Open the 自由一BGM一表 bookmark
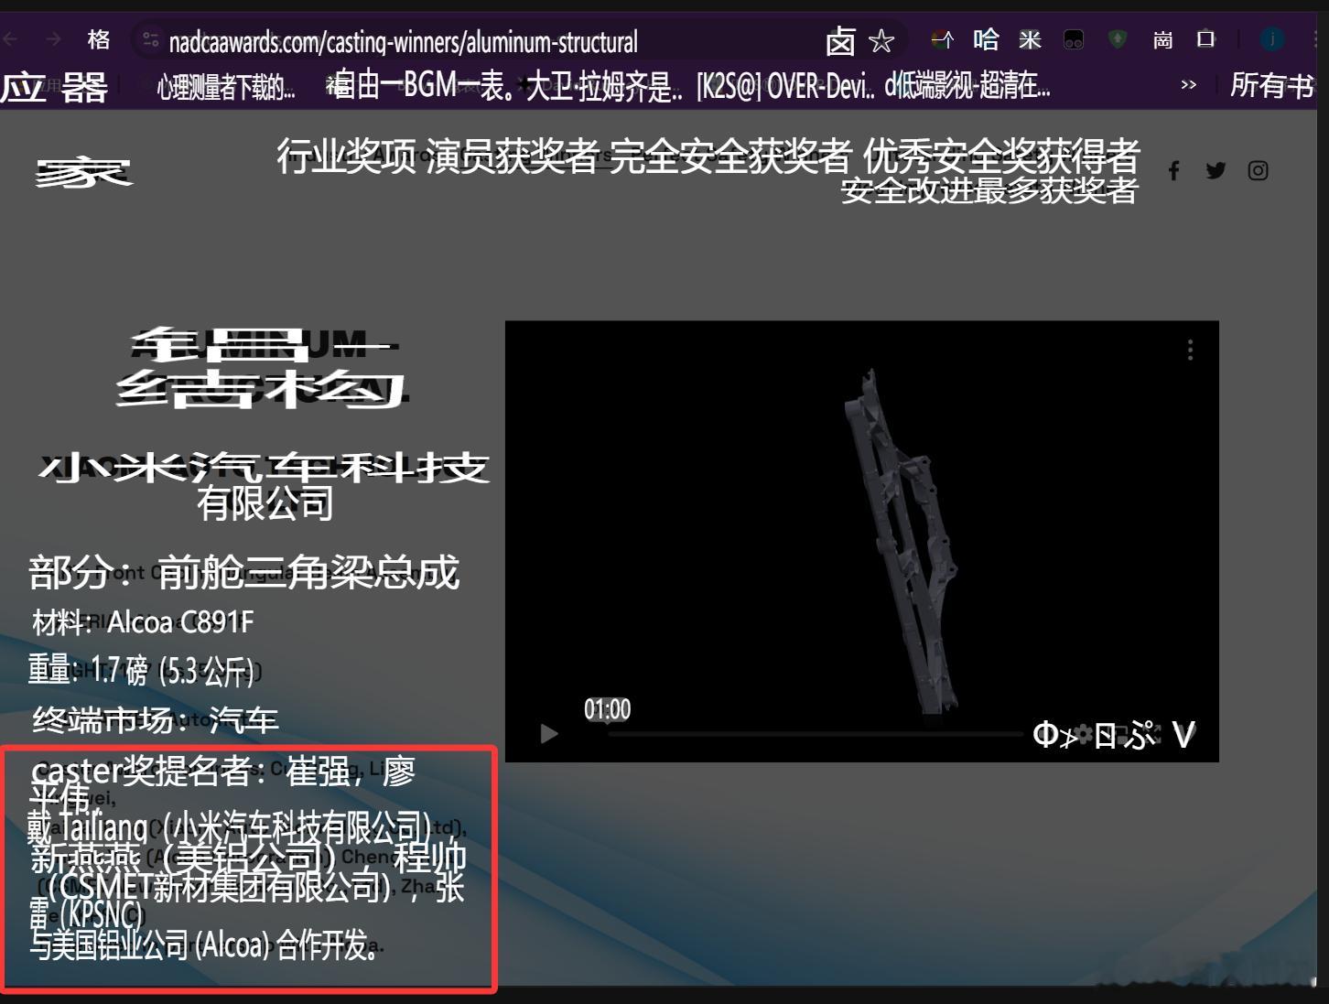1329x1004 pixels. (423, 85)
